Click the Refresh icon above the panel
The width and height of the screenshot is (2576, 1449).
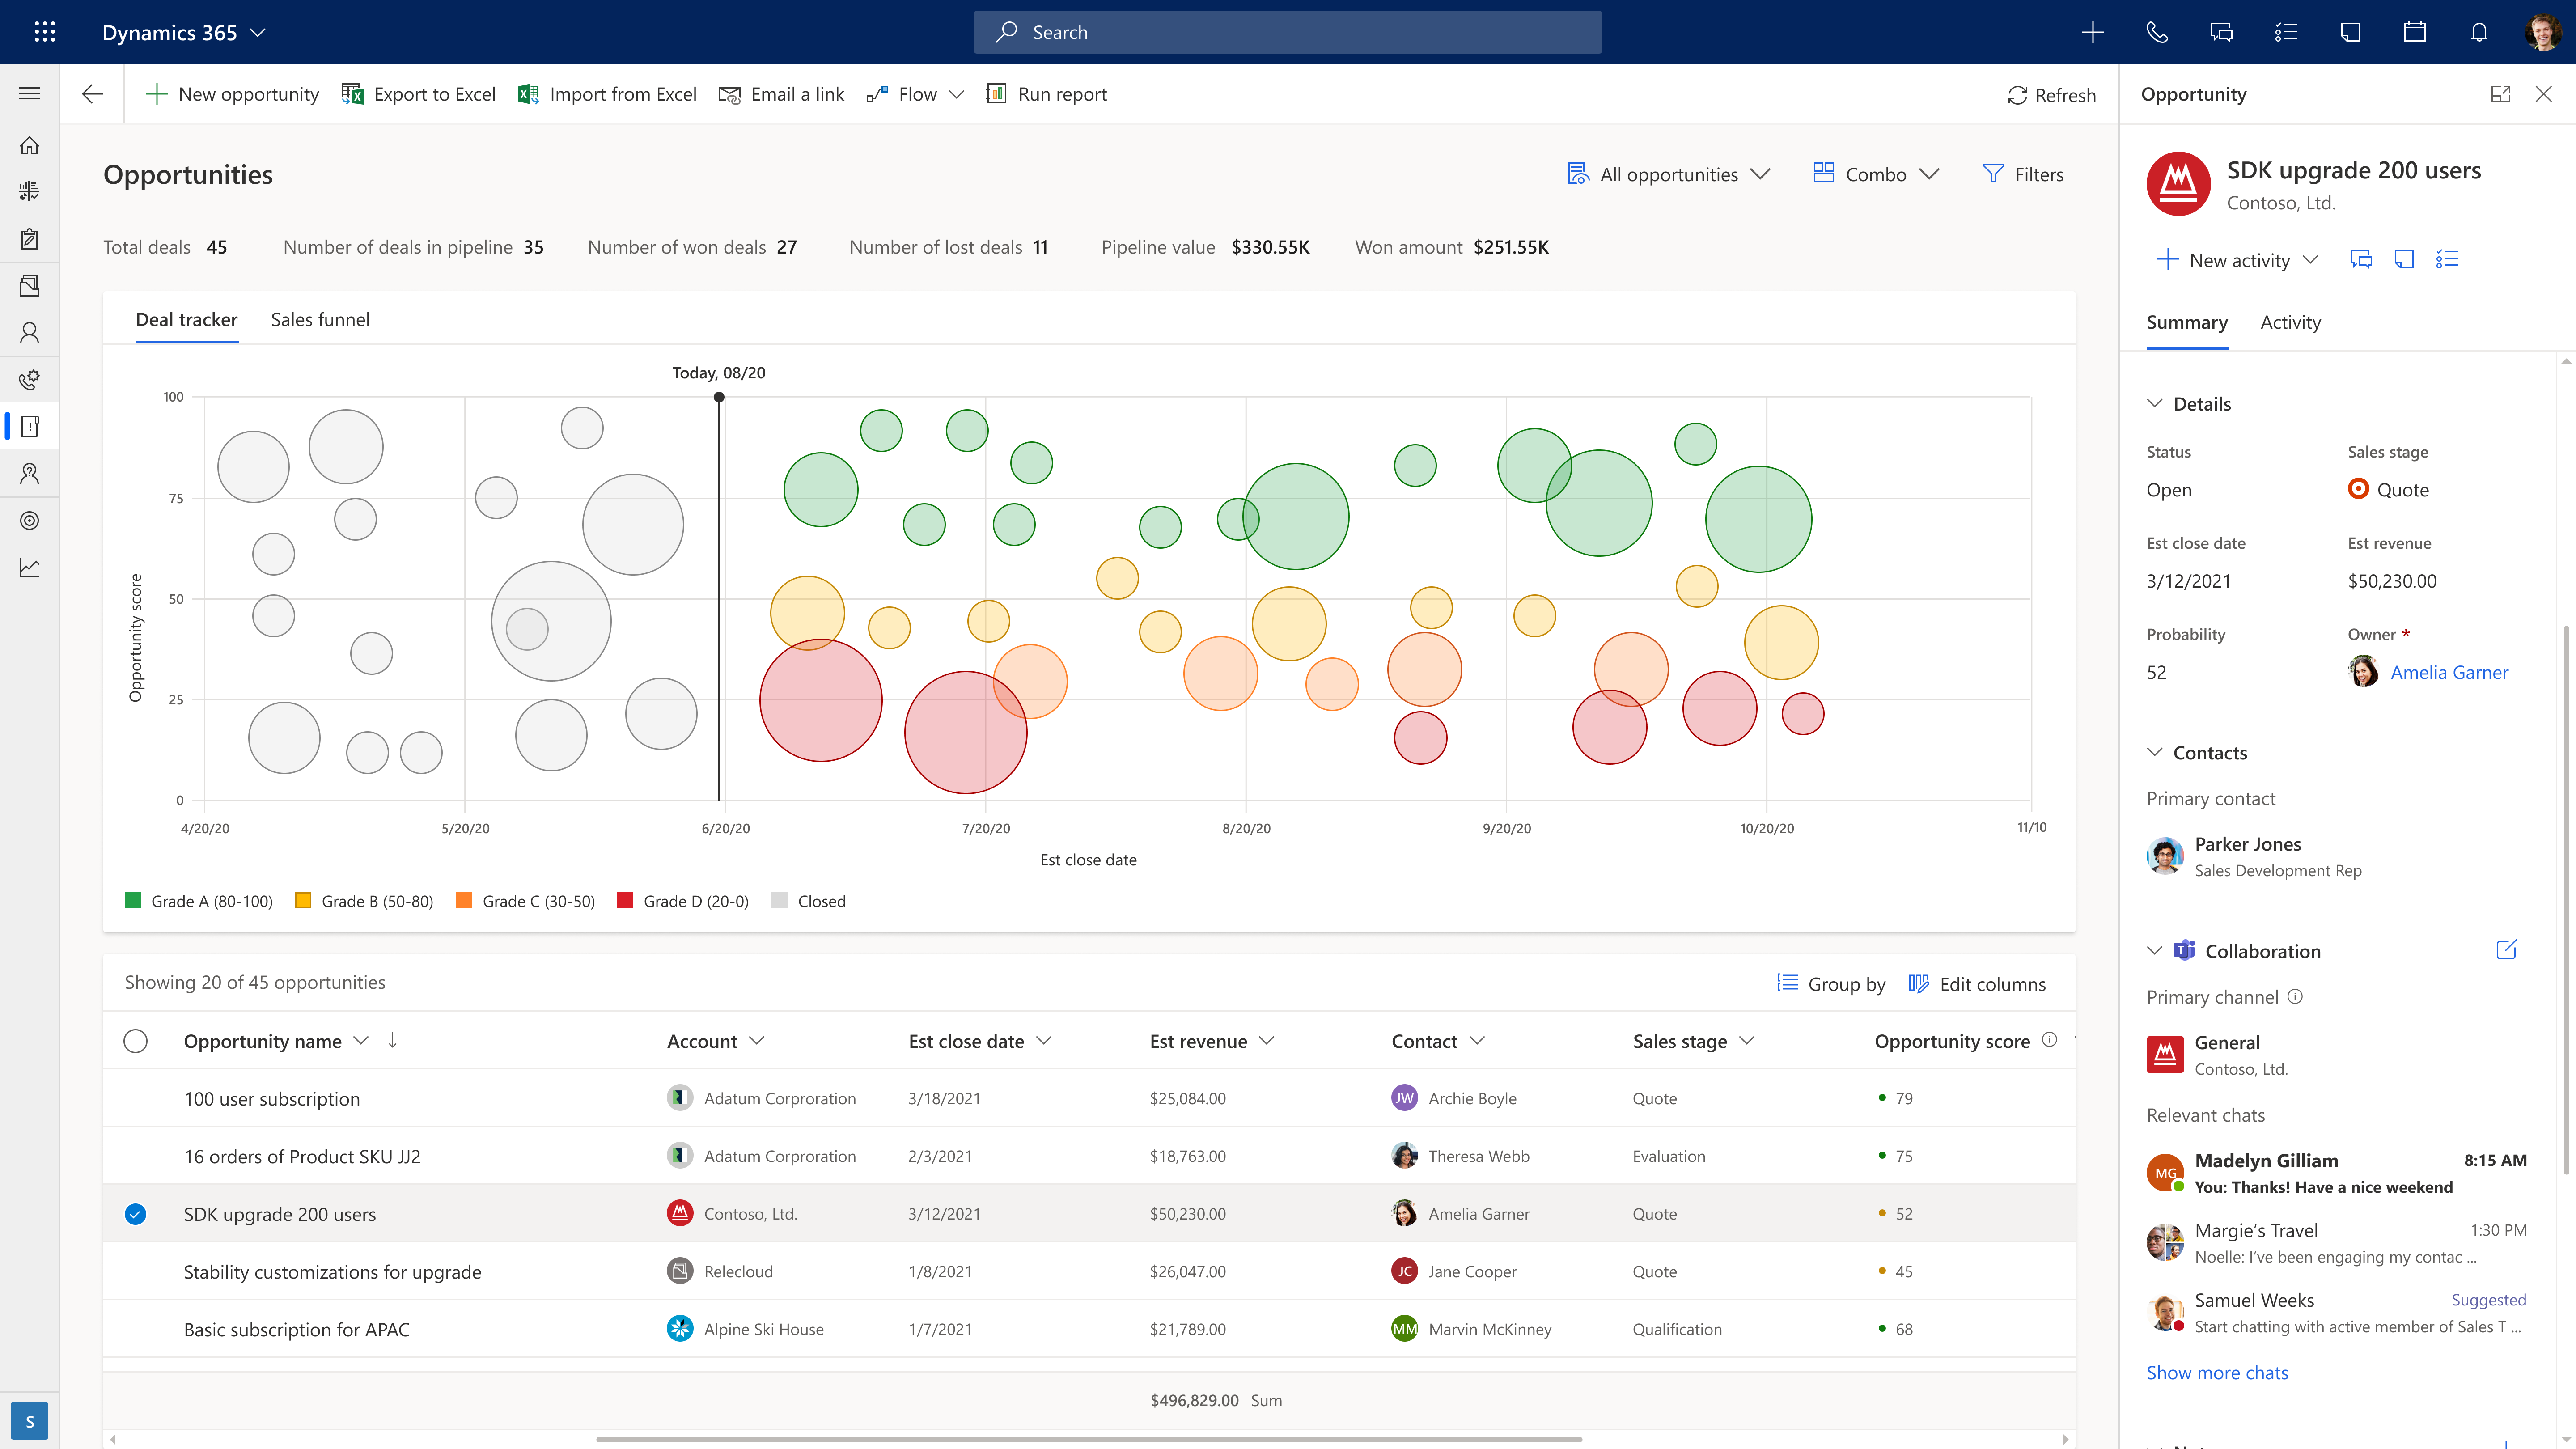[2017, 95]
